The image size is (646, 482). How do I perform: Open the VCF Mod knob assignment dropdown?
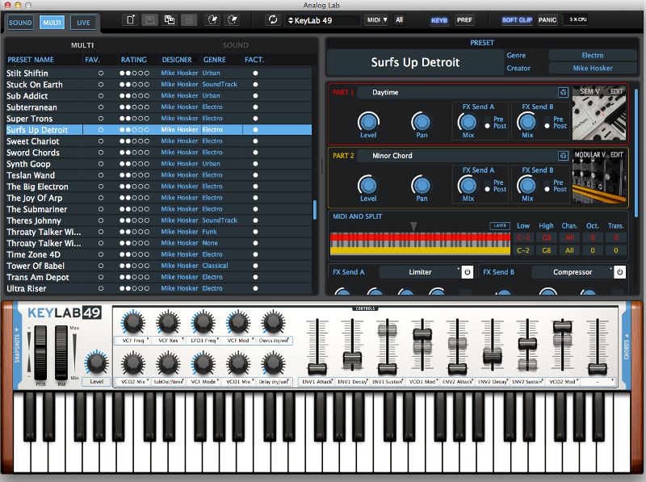pyautogui.click(x=238, y=341)
